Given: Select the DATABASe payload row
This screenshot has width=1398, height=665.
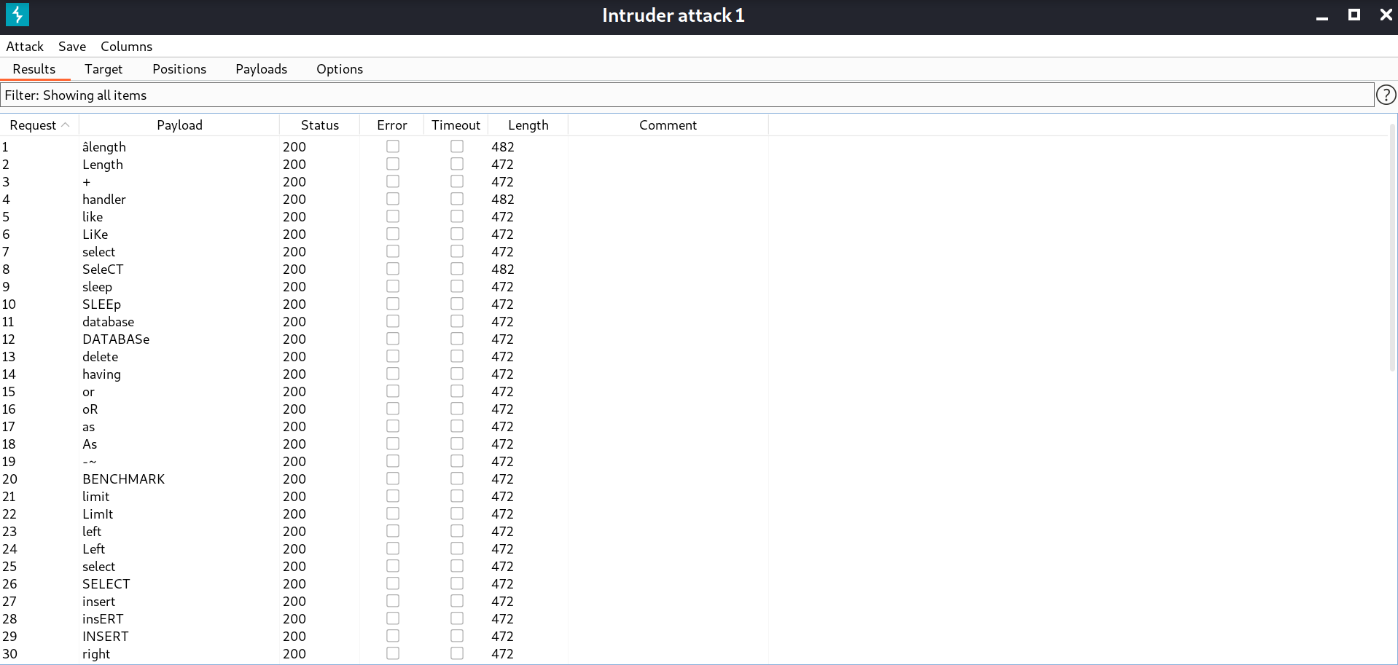Looking at the screenshot, I should pos(116,339).
